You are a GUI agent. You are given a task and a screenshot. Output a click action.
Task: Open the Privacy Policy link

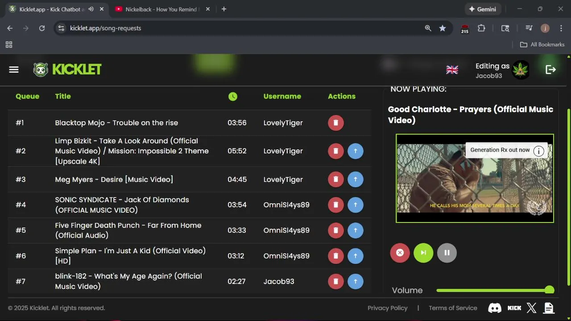point(388,308)
